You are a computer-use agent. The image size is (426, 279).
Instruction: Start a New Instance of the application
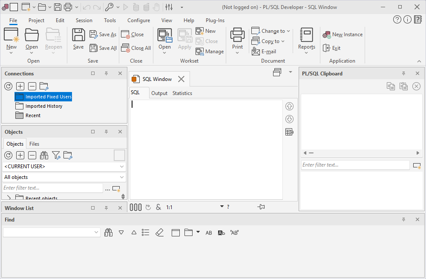[343, 35]
